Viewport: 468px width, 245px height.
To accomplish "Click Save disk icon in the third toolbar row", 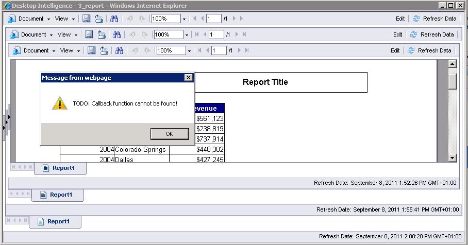I will coord(92,50).
